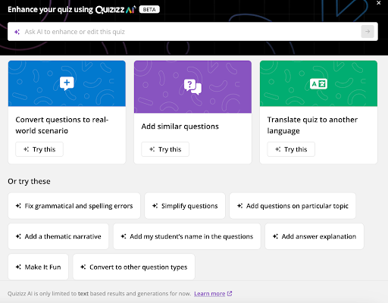Select Add questions on particular topic

[x=293, y=206]
